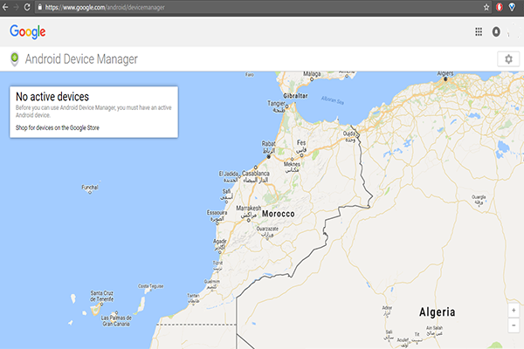524x349 pixels.
Task: Click Las Palmas de Gran Canaria label
Action: 116,321
